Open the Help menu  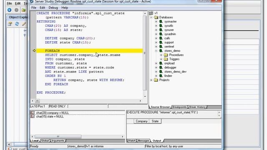[x=65, y=7]
